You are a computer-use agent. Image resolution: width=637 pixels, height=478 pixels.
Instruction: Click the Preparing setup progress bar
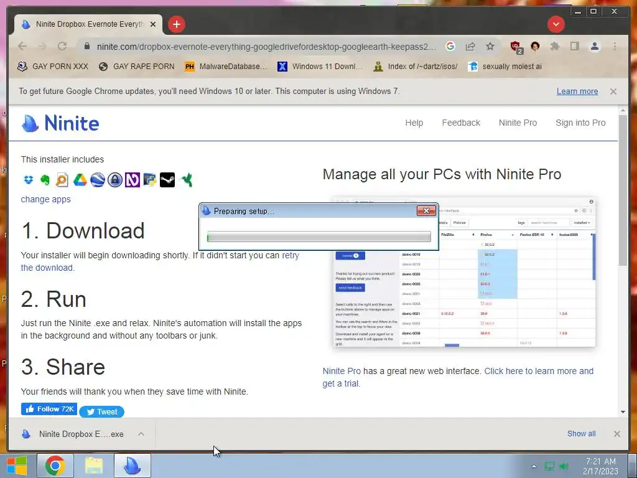pos(319,237)
